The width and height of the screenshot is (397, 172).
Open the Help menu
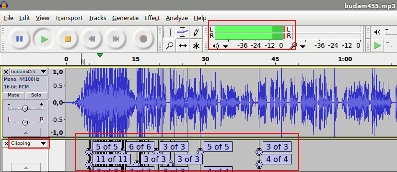coord(200,18)
